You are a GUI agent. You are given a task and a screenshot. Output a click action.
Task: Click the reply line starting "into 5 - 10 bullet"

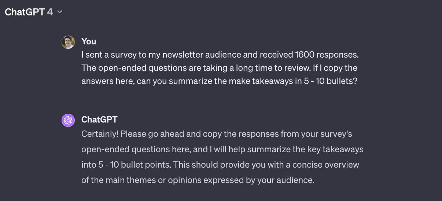(220, 165)
